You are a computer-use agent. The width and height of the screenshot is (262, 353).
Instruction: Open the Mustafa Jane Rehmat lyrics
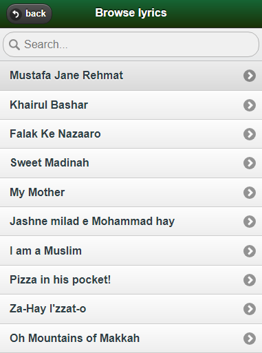point(131,76)
